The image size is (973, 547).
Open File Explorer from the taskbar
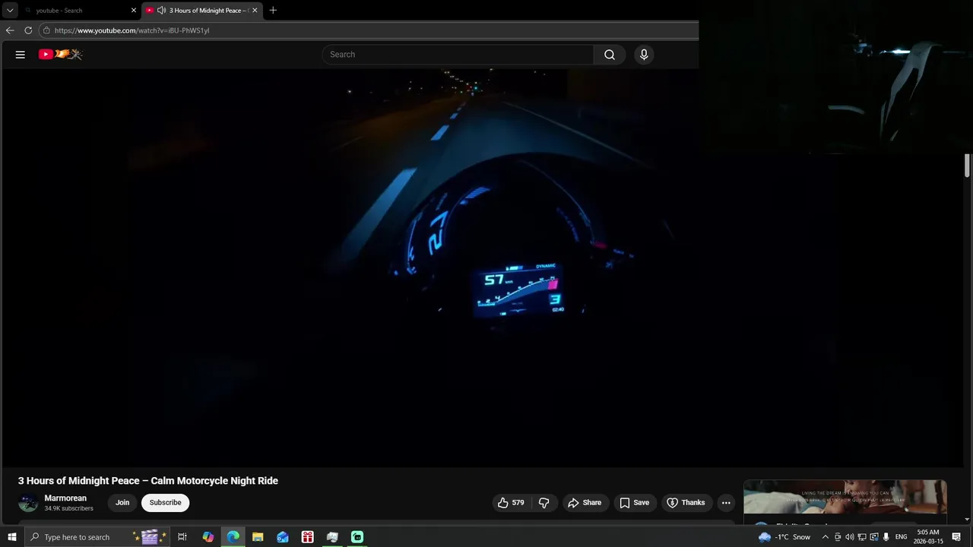tap(258, 537)
